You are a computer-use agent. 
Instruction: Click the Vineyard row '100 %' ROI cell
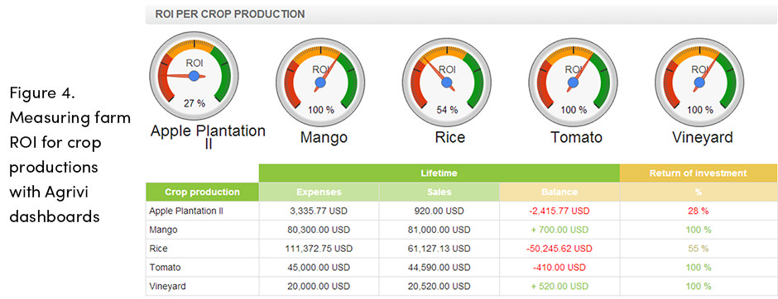click(x=698, y=286)
